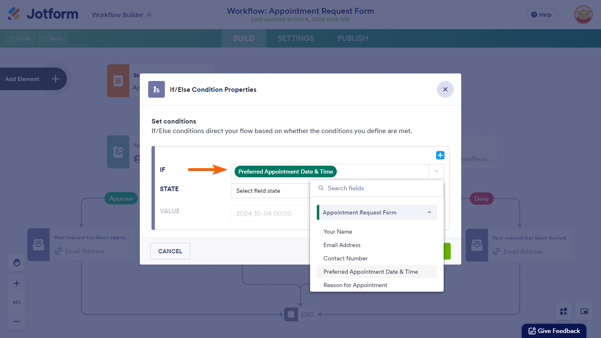Open the elements shapes panel icon

pyautogui.click(x=563, y=311)
